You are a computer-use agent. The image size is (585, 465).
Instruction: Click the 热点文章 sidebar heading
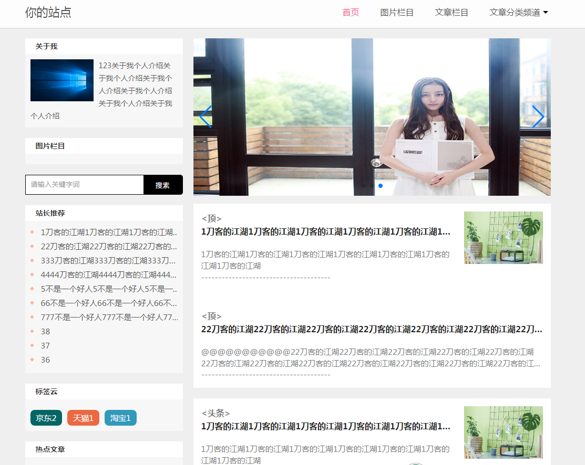point(50,449)
